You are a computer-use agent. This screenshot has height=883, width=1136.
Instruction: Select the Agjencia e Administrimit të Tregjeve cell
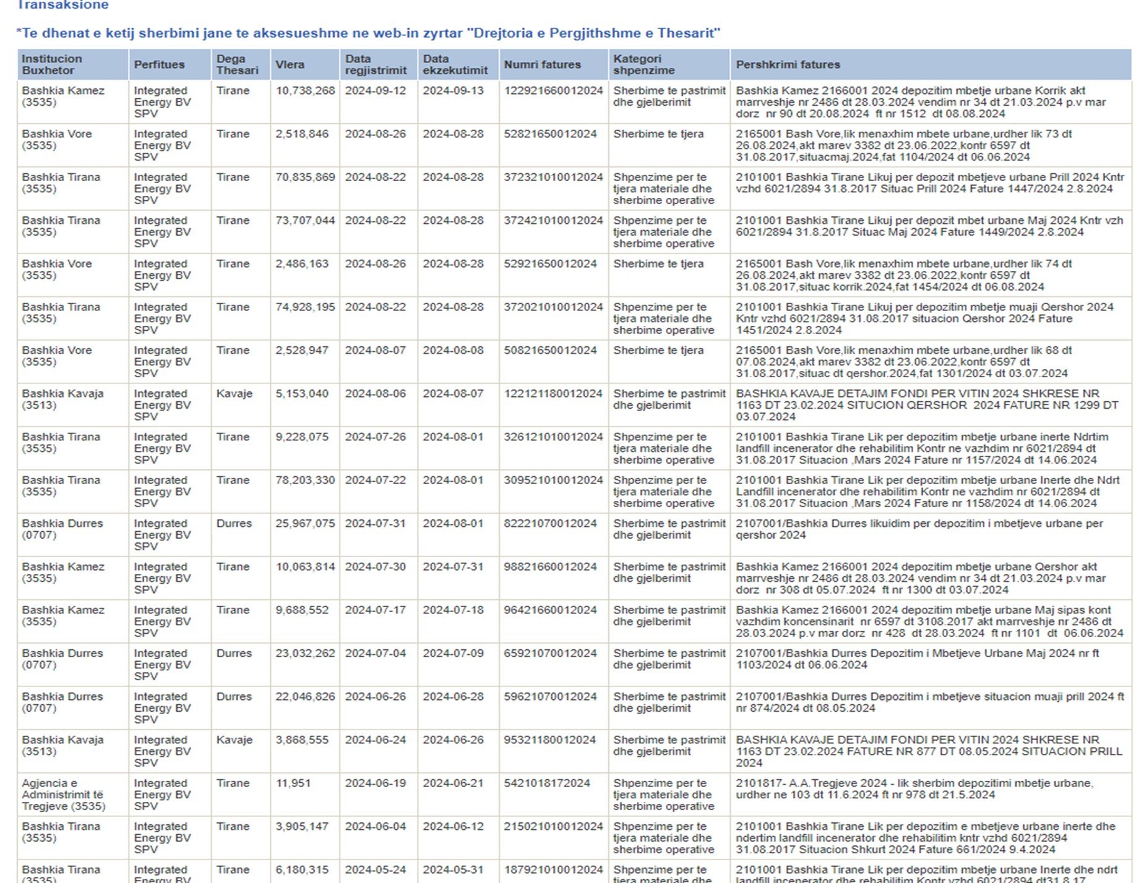point(63,794)
